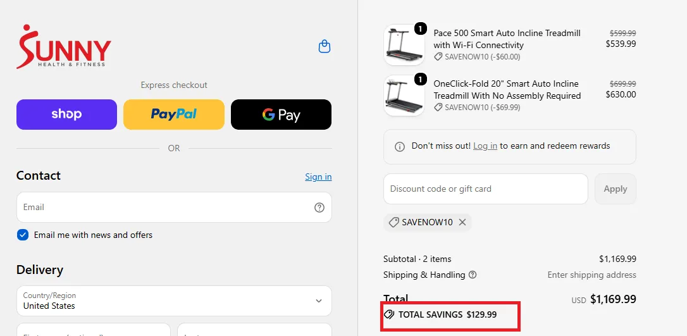Click the $630.00 discounted price
This screenshot has width=687, height=336.
(x=621, y=94)
